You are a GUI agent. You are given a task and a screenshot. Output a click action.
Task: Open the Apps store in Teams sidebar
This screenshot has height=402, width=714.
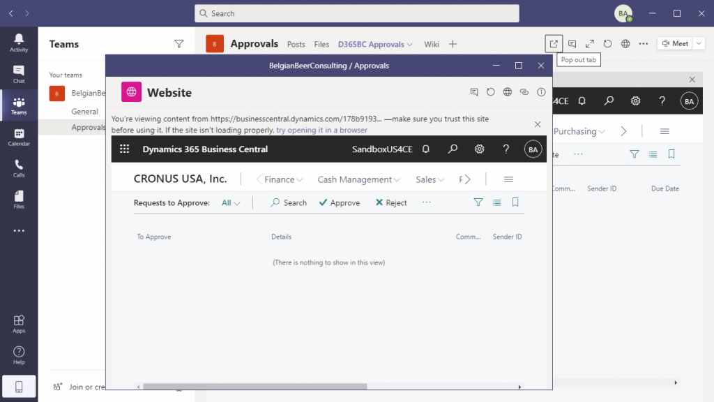[19, 324]
